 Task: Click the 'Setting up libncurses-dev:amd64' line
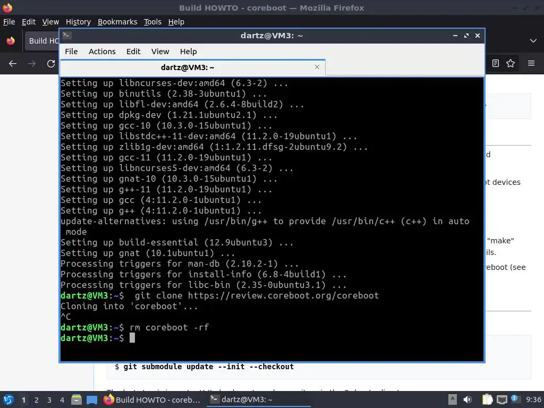[x=174, y=83]
